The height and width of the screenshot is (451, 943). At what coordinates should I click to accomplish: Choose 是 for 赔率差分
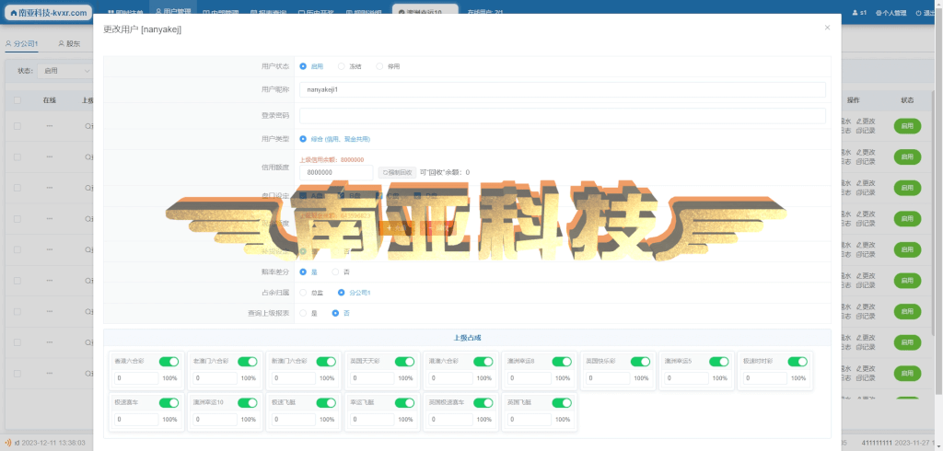tap(303, 272)
